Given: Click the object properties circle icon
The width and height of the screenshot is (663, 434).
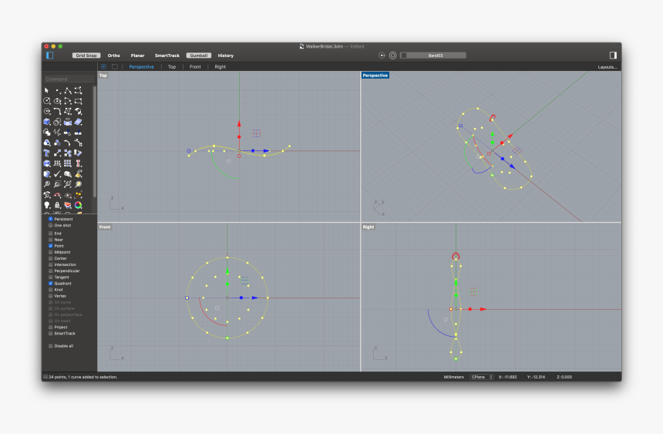Looking at the screenshot, I should [x=382, y=56].
